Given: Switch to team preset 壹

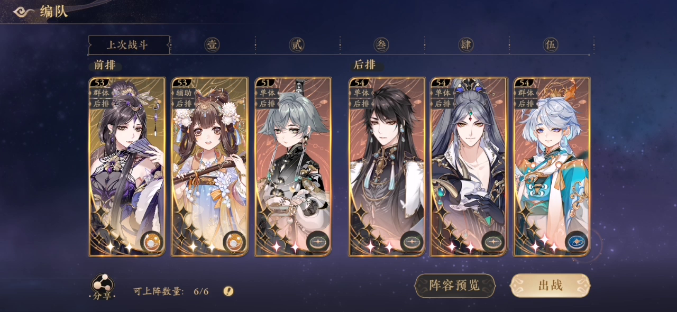Looking at the screenshot, I should coord(212,45).
